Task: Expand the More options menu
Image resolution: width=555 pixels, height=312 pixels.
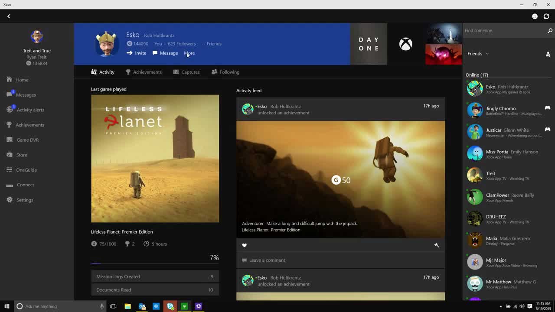Action: 189,53
